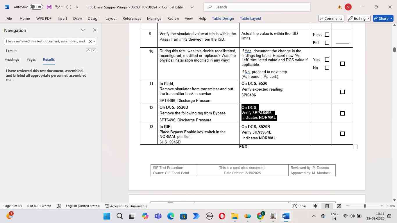Open the search result 'I have reviewed this test document'
The width and height of the screenshot is (397, 223).
[x=47, y=75]
